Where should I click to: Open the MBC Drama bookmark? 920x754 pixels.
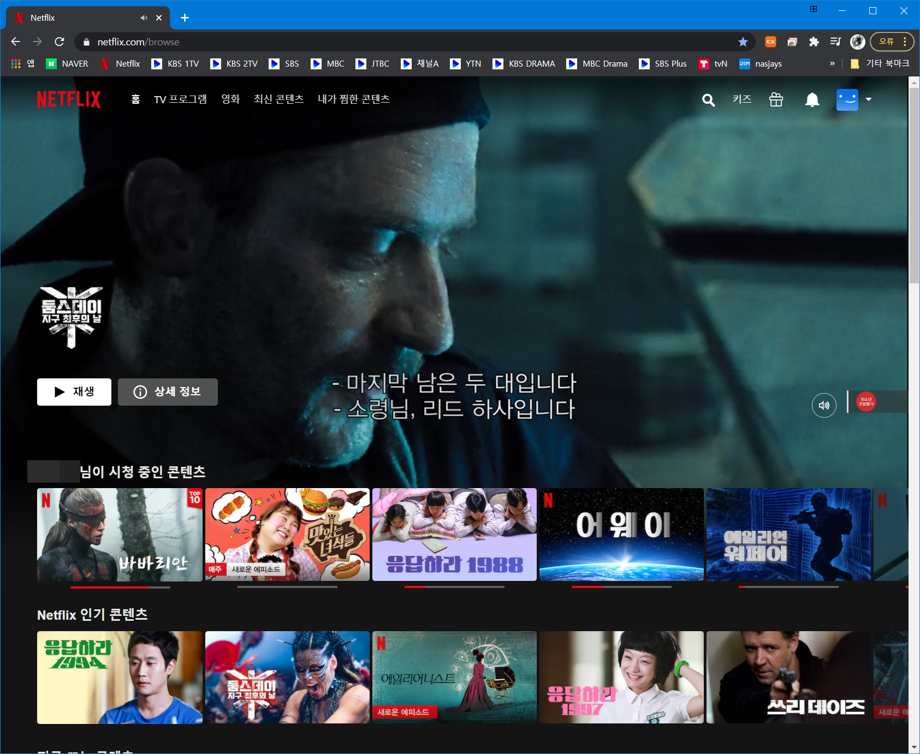(x=597, y=63)
